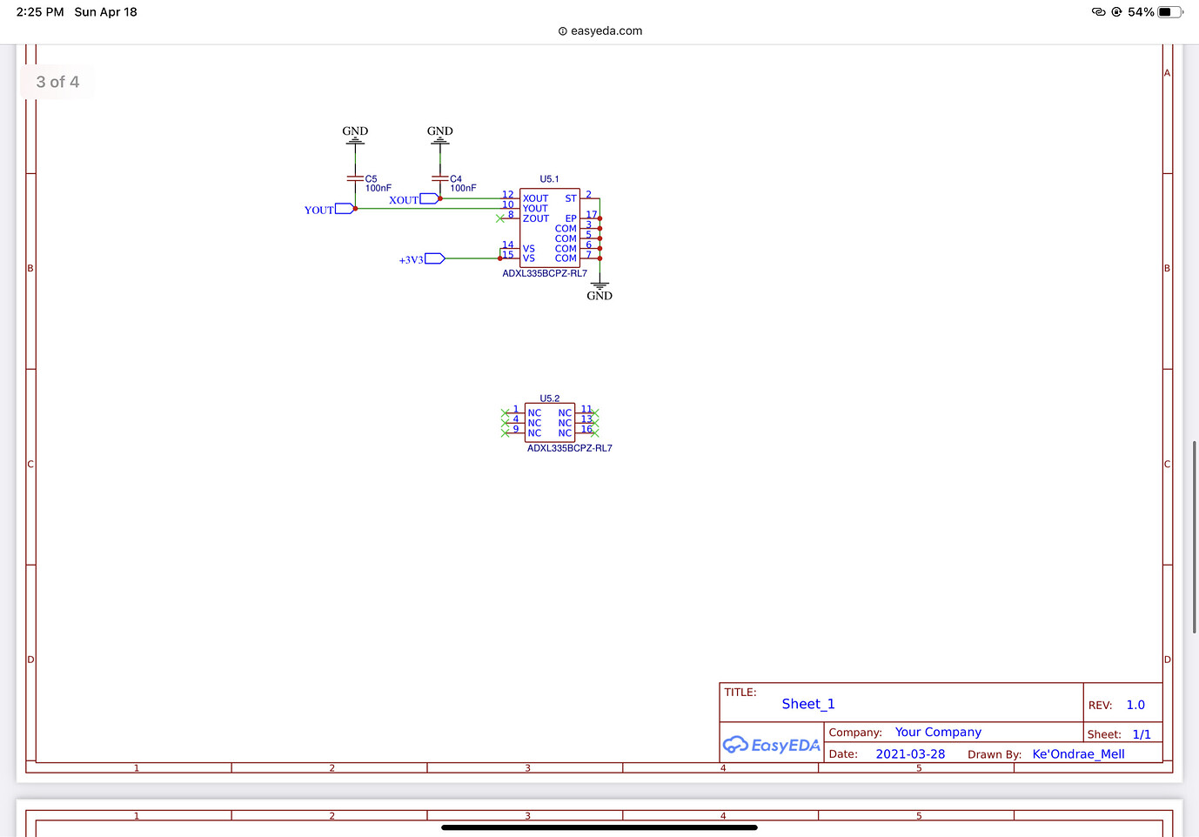
Task: Select capacitor C5 symbol
Action: click(356, 177)
